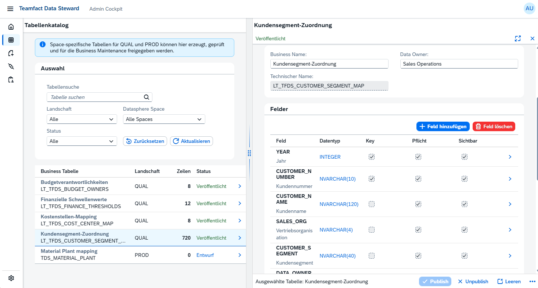Click Feld hinzufügen button
The image size is (538, 288).
443,126
